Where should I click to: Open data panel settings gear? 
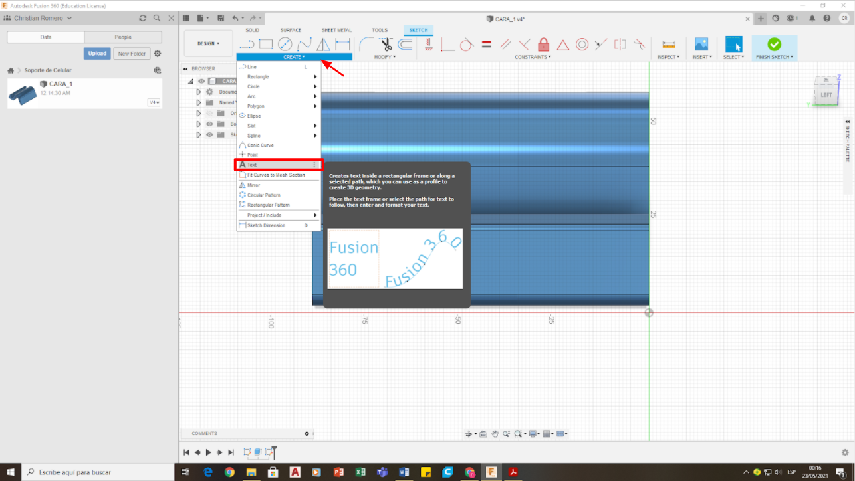158,54
